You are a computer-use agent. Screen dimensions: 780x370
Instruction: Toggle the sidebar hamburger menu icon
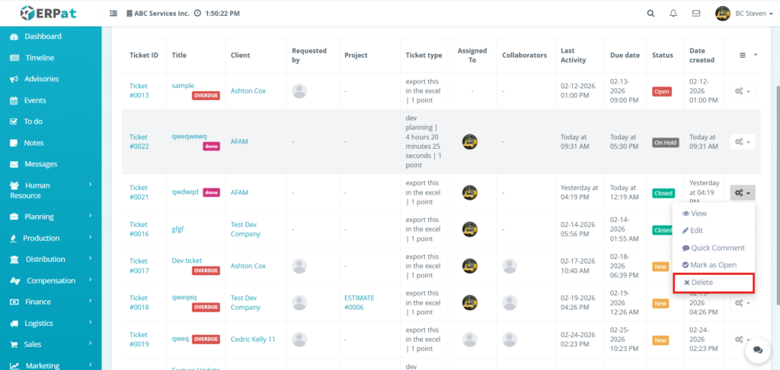tap(113, 13)
